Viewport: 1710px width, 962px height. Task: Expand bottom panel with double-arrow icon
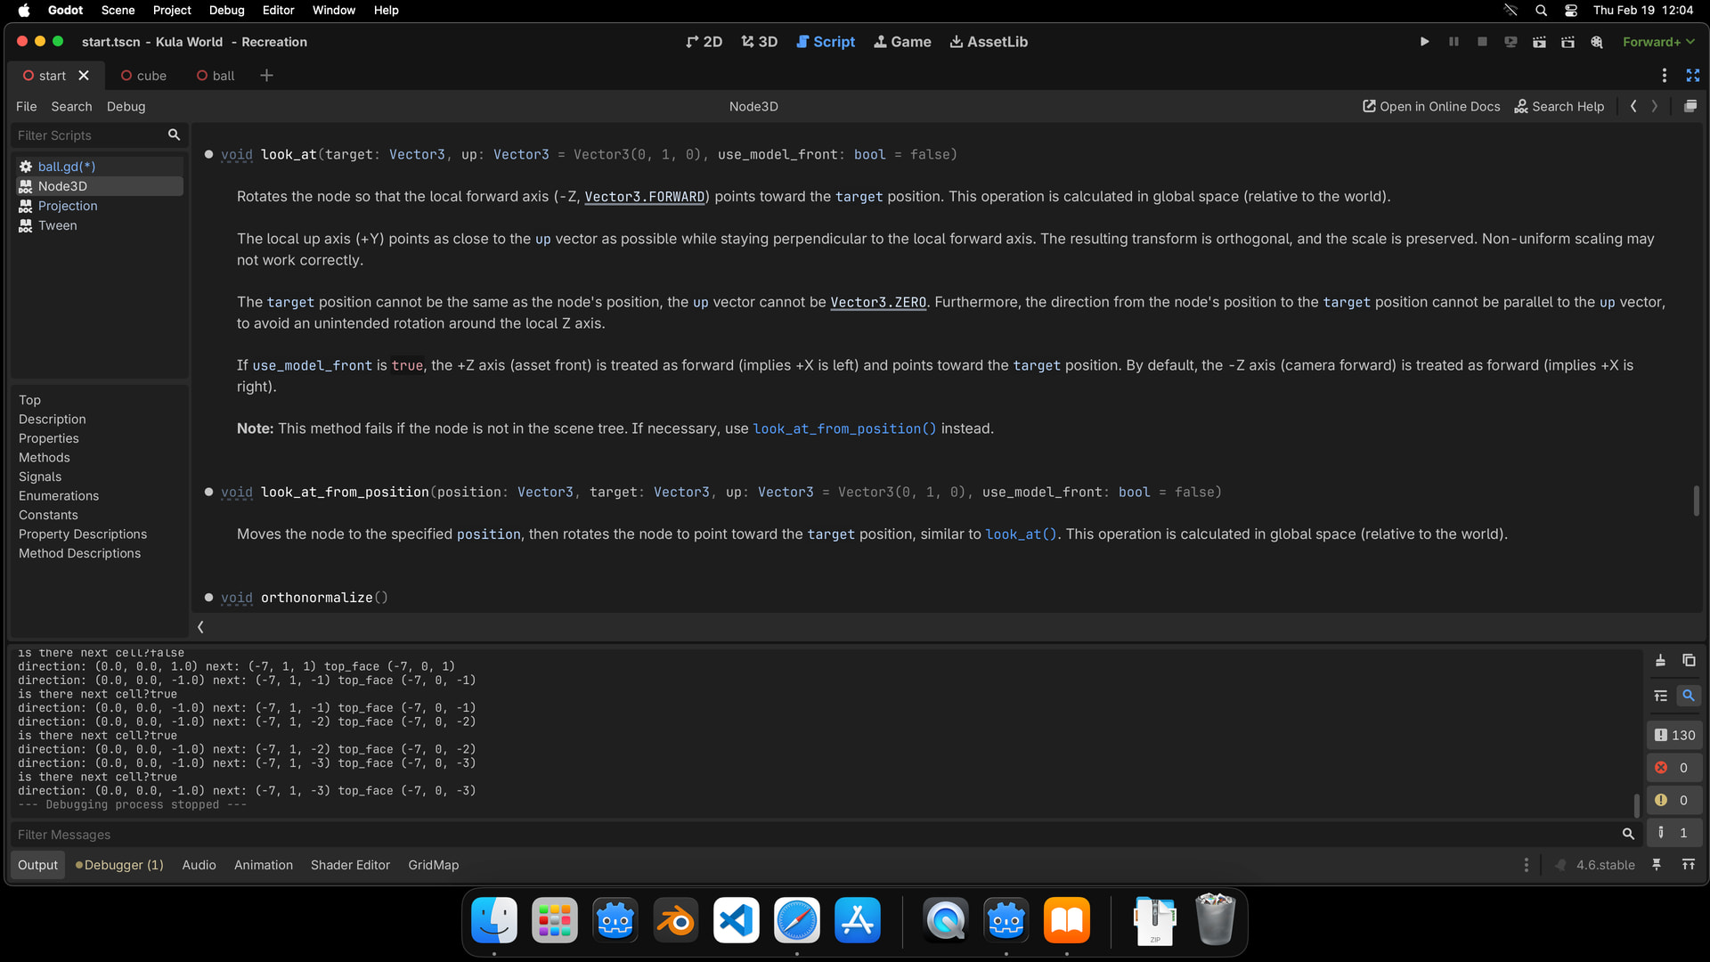pos(1689,865)
